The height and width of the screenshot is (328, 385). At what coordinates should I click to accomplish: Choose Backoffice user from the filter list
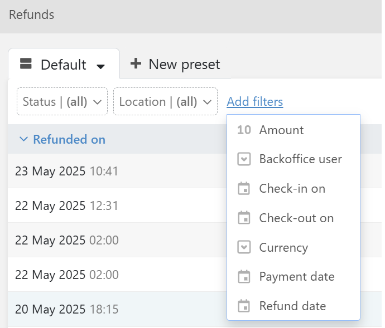point(300,159)
